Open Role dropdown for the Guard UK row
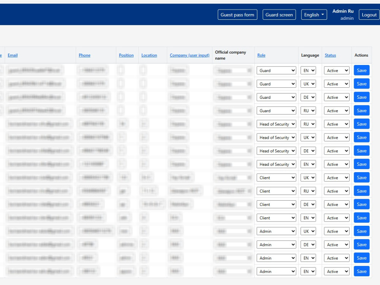 tap(276, 84)
